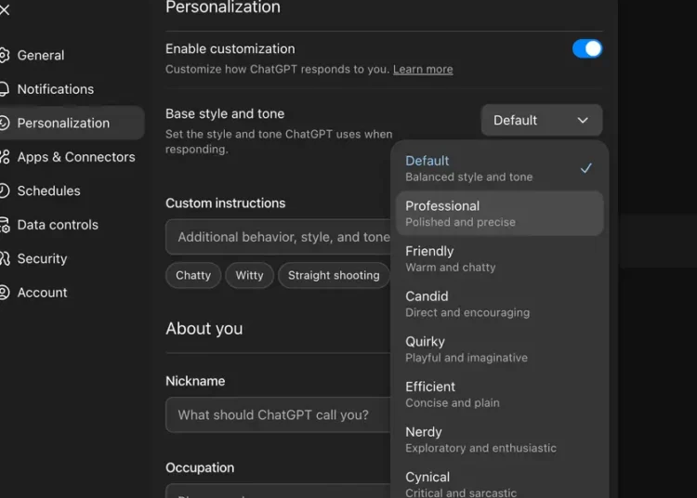The image size is (697, 498).
Task: Click the chevron on the Default dropdown
Action: click(x=583, y=121)
